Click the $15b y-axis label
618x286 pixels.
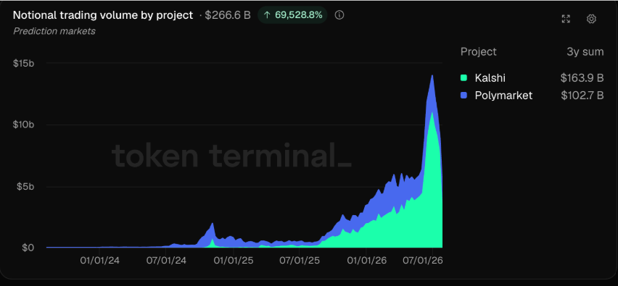pos(25,63)
